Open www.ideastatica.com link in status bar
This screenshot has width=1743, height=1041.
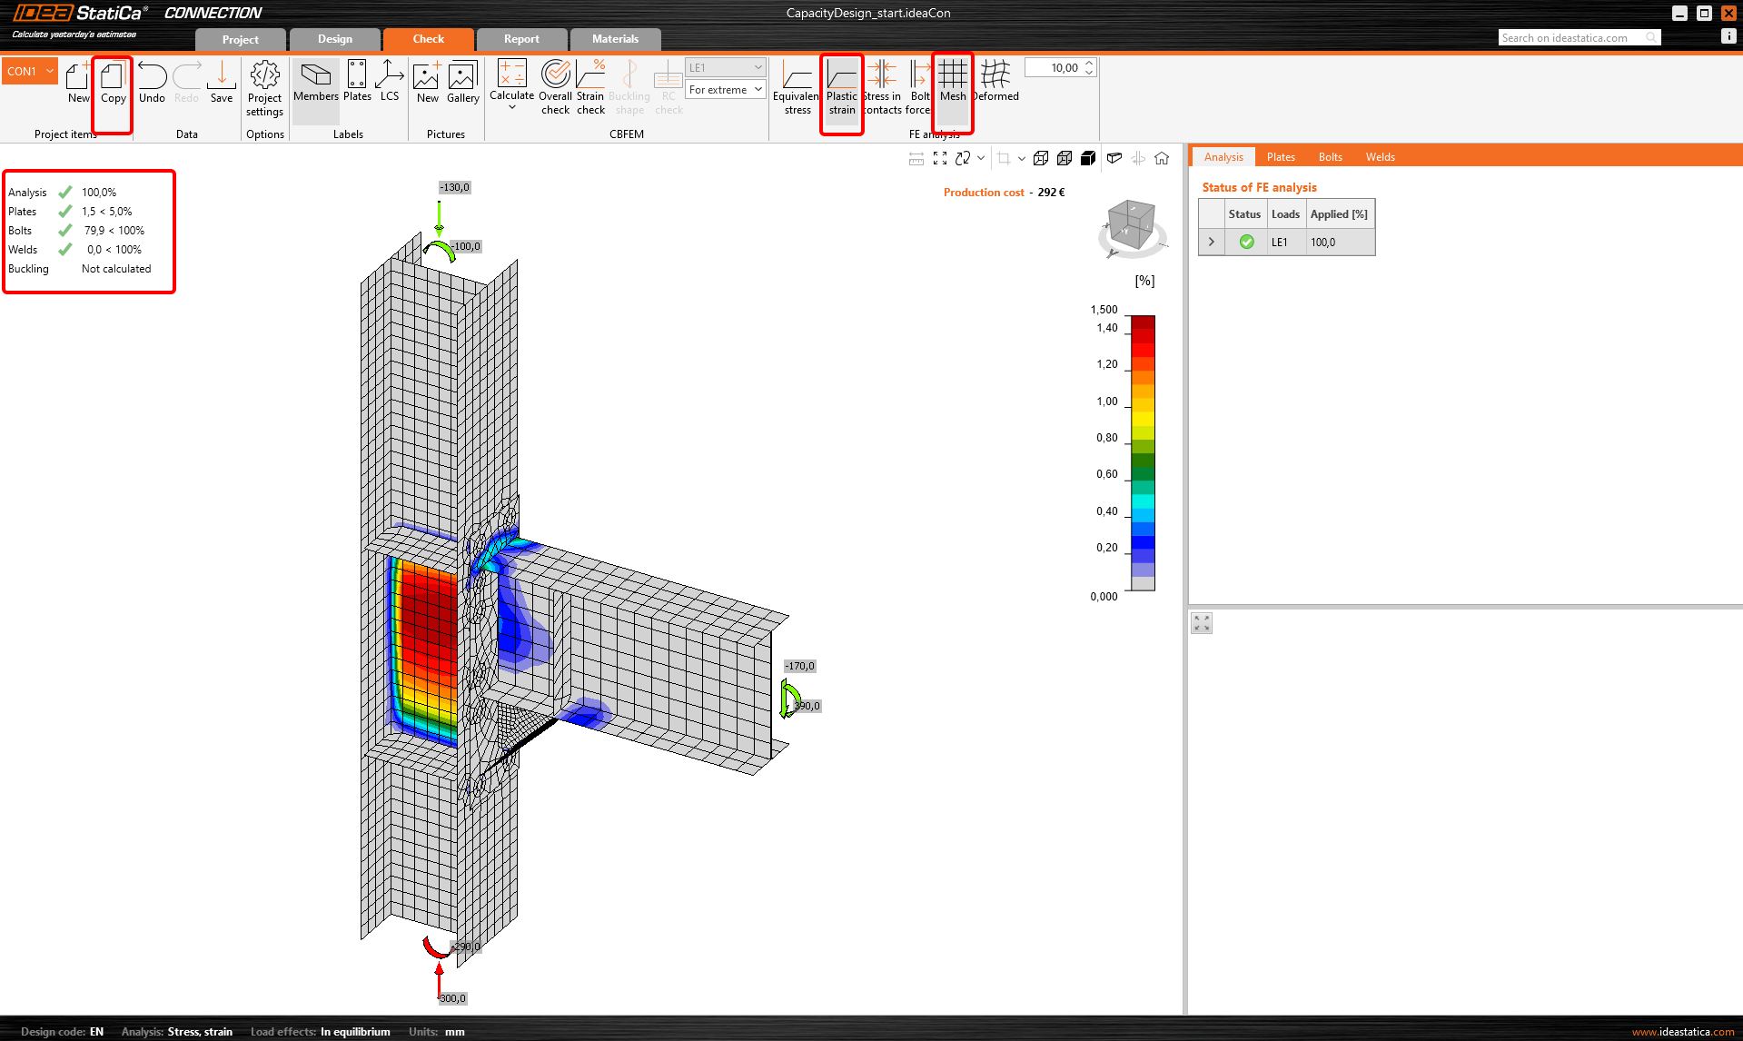point(1682,1031)
